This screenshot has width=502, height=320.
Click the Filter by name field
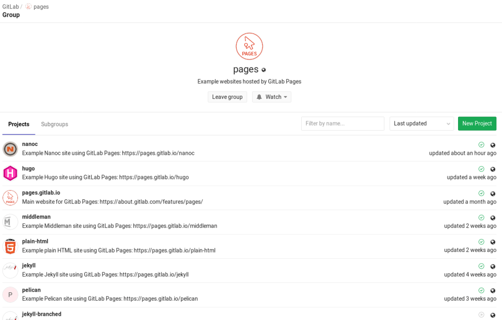343,123
